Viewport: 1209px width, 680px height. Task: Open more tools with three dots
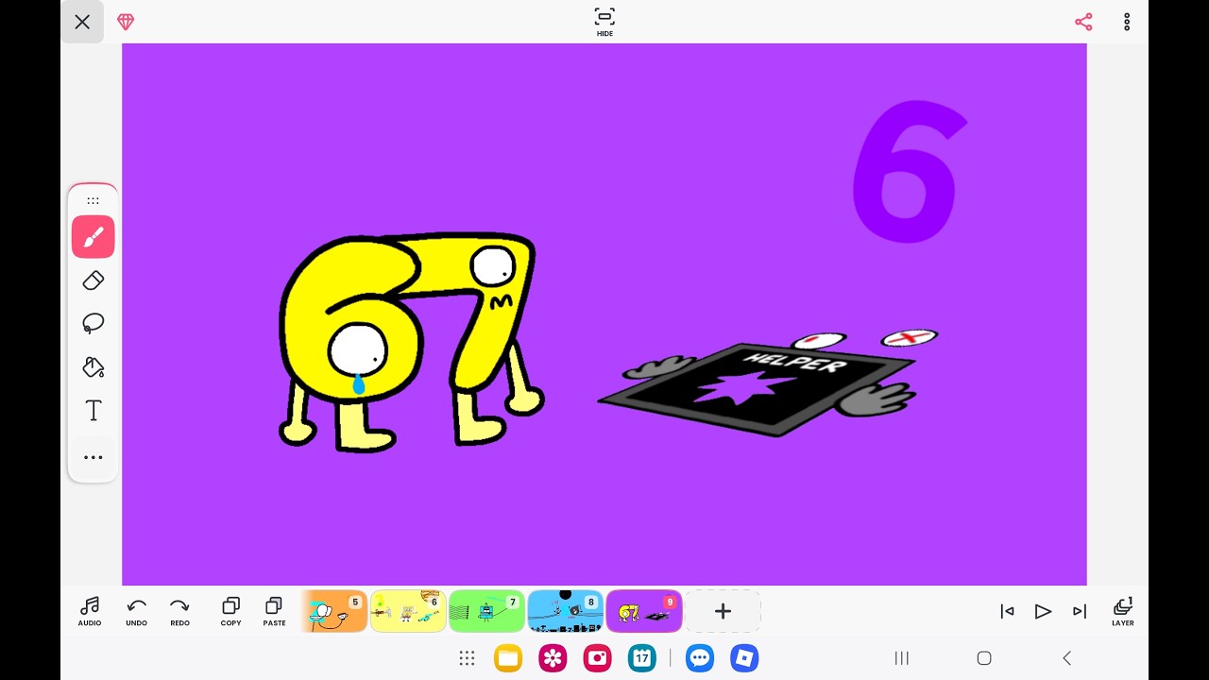[x=94, y=457]
